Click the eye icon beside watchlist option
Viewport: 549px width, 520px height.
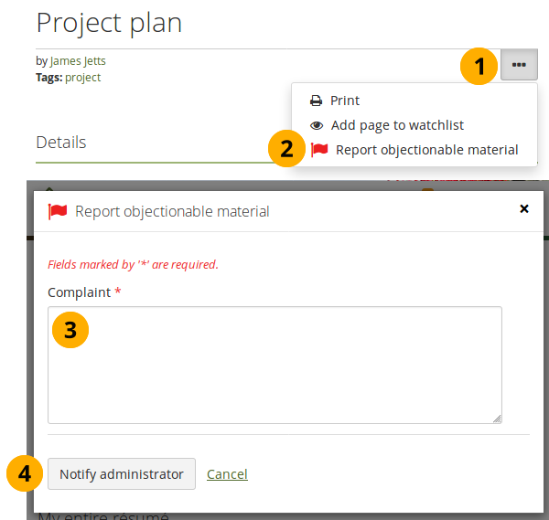[316, 125]
